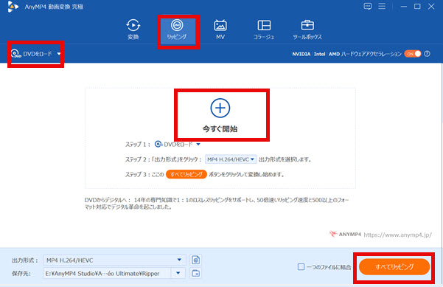Image resolution: width=443 pixels, height=287 pixels.
Task: Expand the top DVDをロード dropdown arrow
Action: click(x=59, y=54)
